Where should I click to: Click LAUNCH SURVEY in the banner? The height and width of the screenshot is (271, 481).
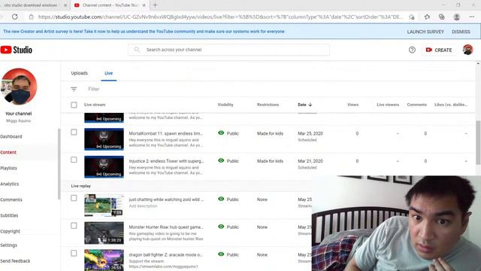coord(425,32)
